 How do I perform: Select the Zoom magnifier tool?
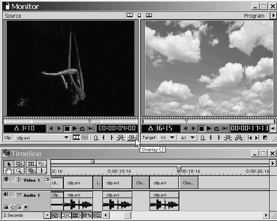click(19, 171)
